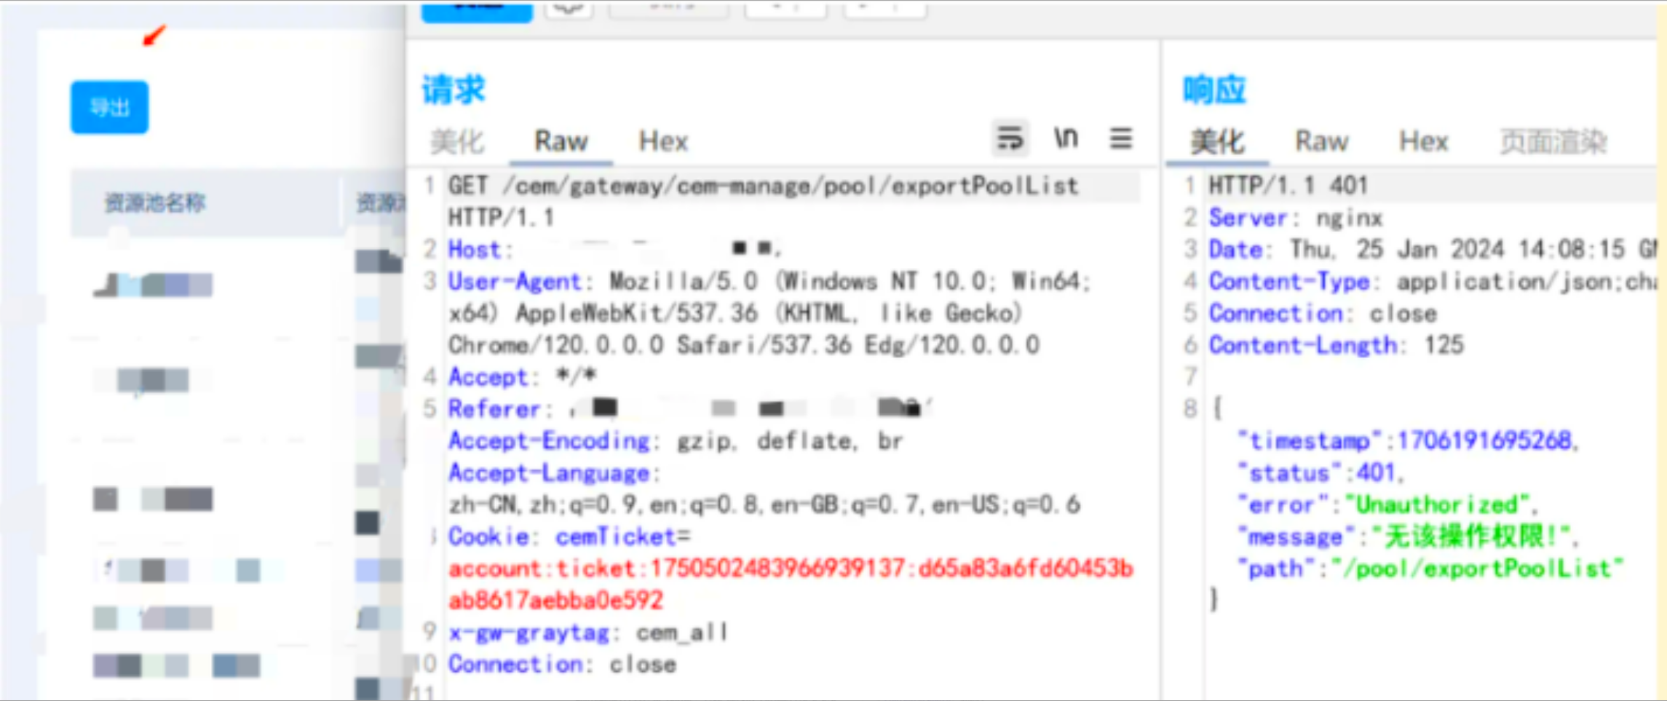The width and height of the screenshot is (1667, 701).
Task: Open the response 页面渲染 render tab
Action: 1553,141
